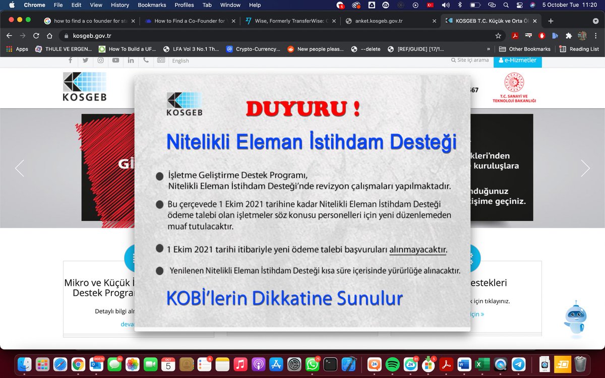Click the newspaper icon in site header
The height and width of the screenshot is (378, 605).
pos(161,60)
